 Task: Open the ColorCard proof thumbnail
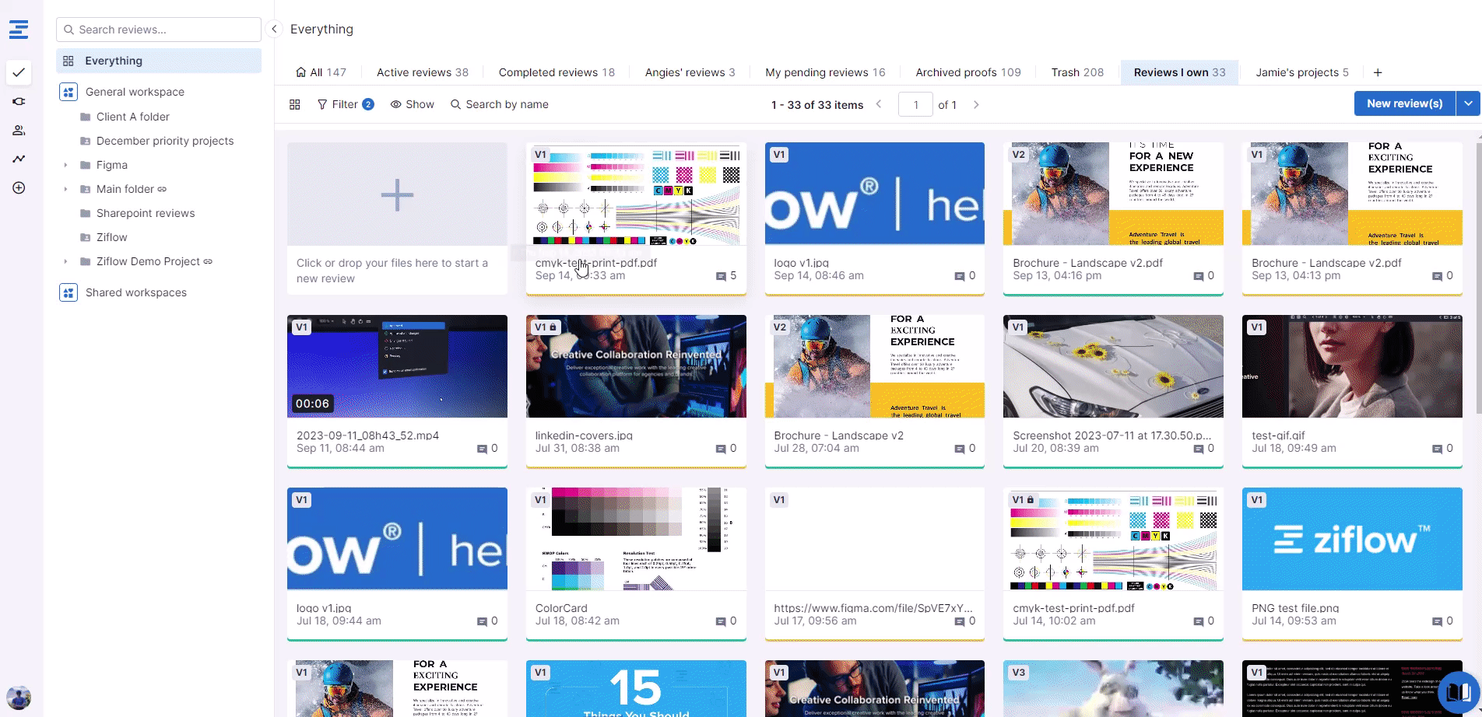[636, 539]
